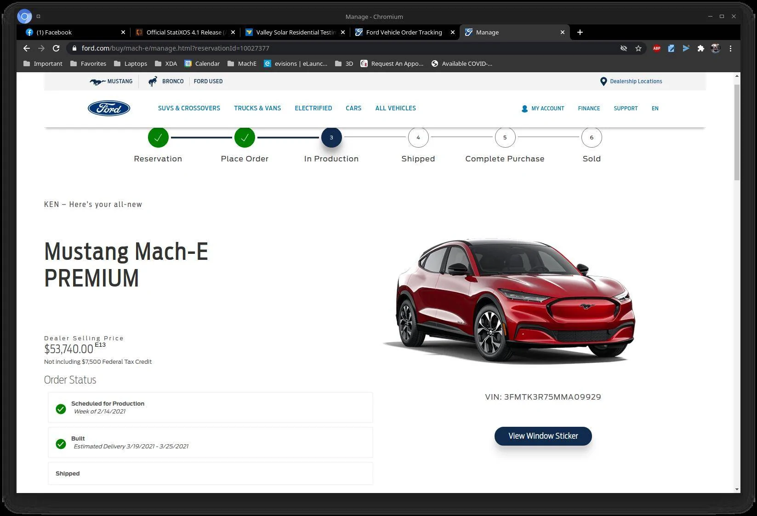Click the Built status green check
The height and width of the screenshot is (516, 757).
tap(61, 444)
